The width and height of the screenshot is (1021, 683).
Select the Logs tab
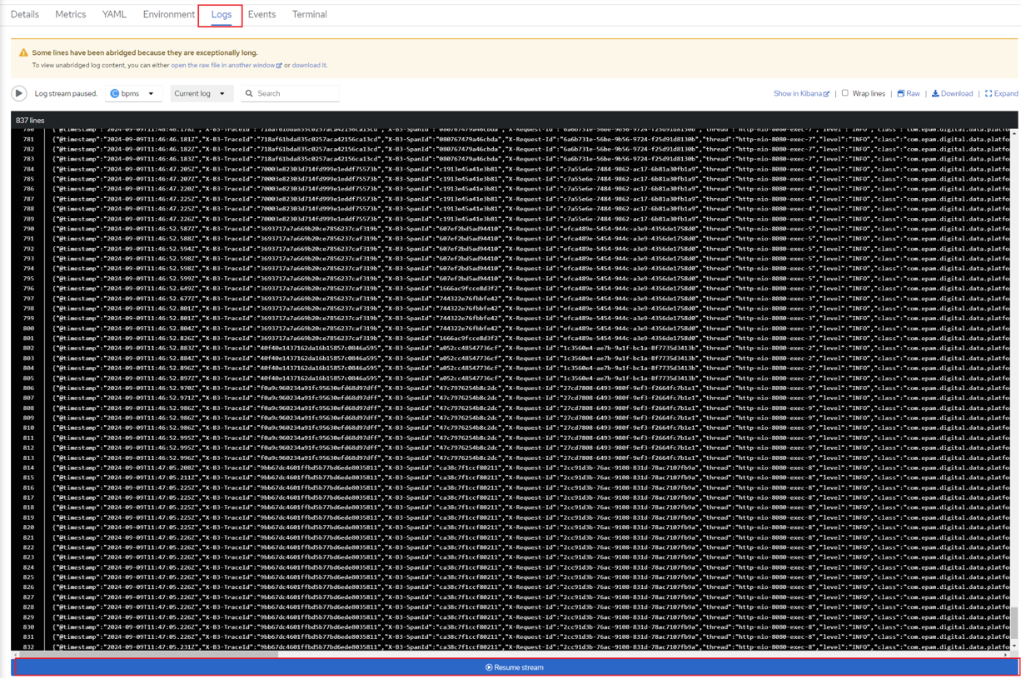click(221, 15)
